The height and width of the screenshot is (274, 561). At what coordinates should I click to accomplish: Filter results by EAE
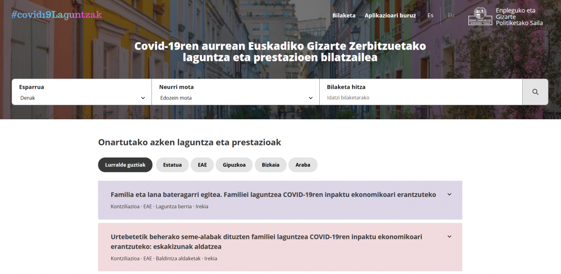tap(202, 165)
